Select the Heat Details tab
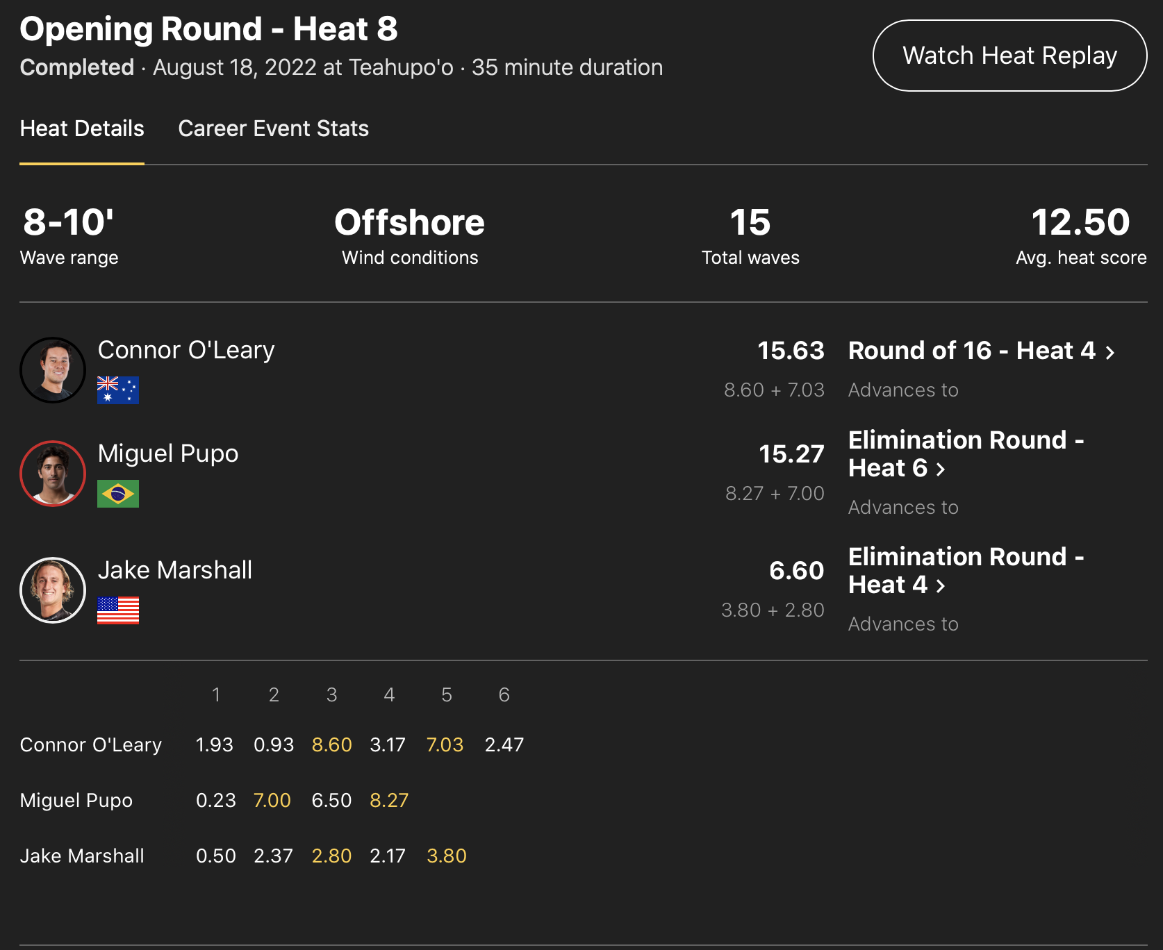This screenshot has width=1163, height=950. (x=82, y=128)
